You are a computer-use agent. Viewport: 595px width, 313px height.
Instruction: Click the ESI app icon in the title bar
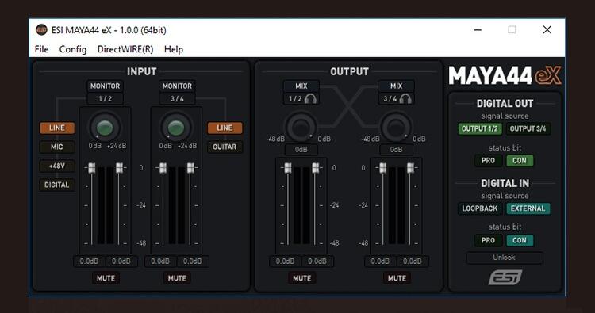click(x=41, y=30)
